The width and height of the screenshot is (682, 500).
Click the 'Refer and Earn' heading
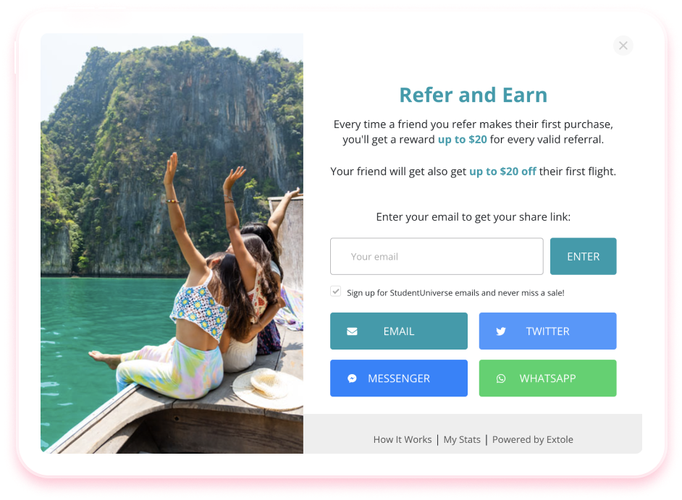point(473,95)
